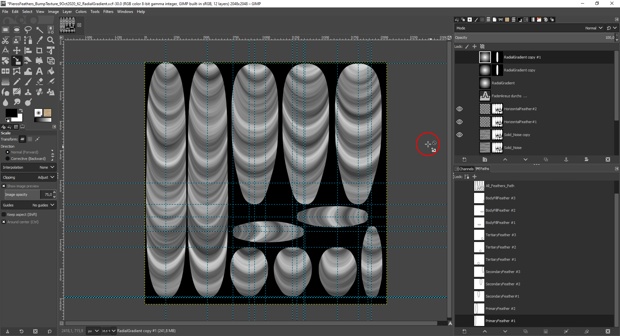Create a new layer group
Screen dimensions: 620x336
click(x=485, y=159)
